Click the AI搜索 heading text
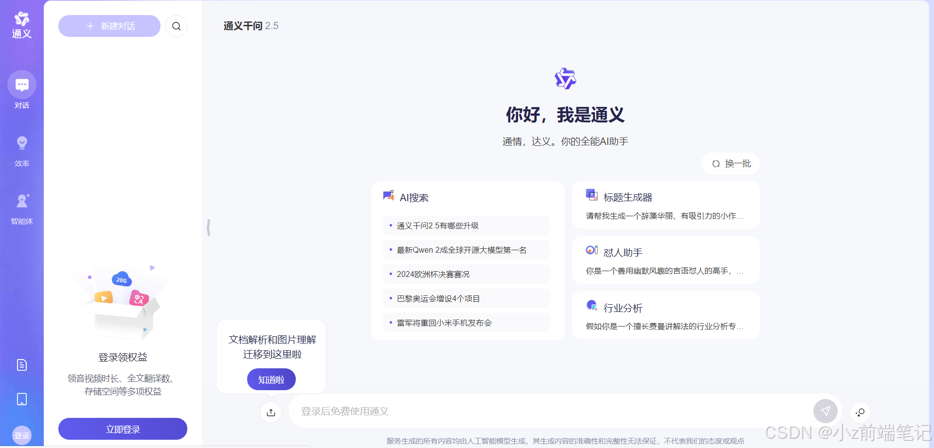This screenshot has height=448, width=934. click(x=414, y=198)
